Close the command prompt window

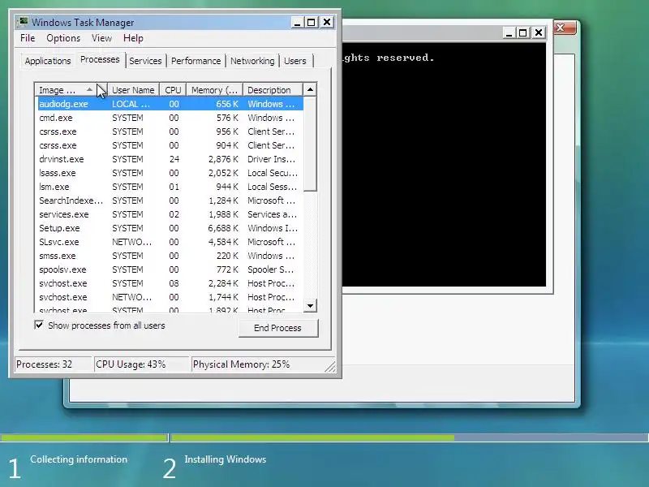(539, 32)
